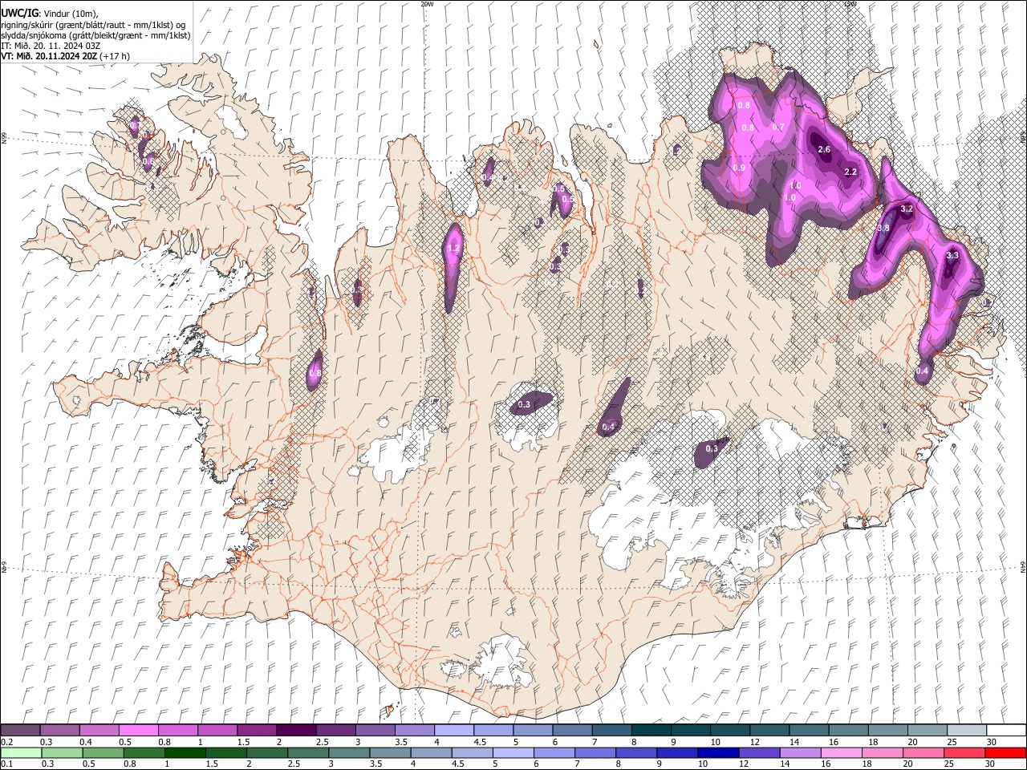Click the "rigning/skúrir" legend description line
Screen dimensions: 1027x770
click(x=92, y=25)
